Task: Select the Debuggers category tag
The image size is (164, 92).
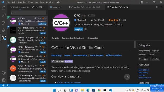Action: (x=143, y=59)
